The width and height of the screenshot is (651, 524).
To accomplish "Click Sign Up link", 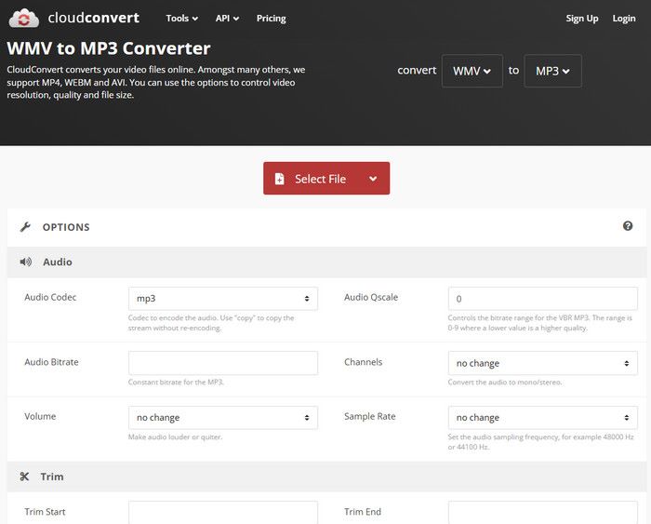I will coord(581,19).
